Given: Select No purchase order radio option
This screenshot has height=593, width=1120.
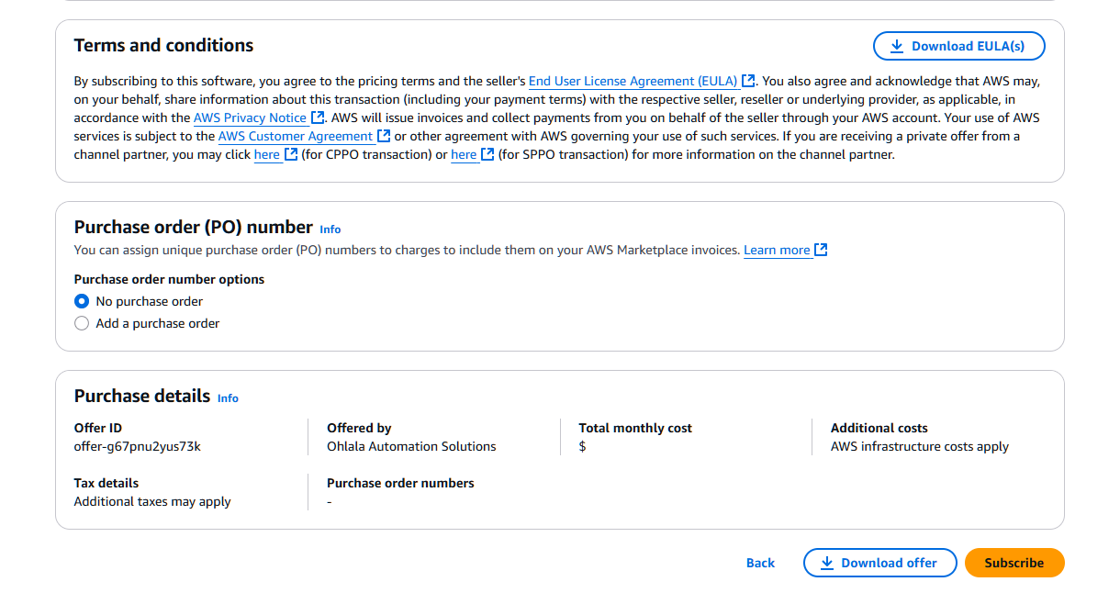Looking at the screenshot, I should click(82, 301).
